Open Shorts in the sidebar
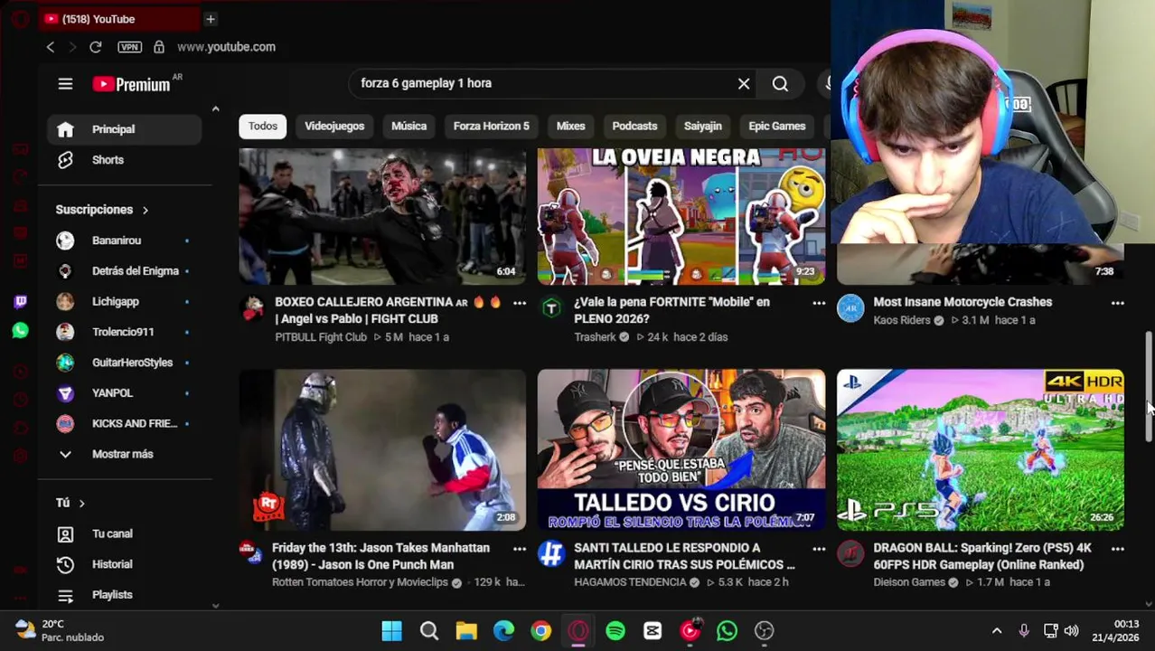Image resolution: width=1155 pixels, height=651 pixels. click(125, 160)
